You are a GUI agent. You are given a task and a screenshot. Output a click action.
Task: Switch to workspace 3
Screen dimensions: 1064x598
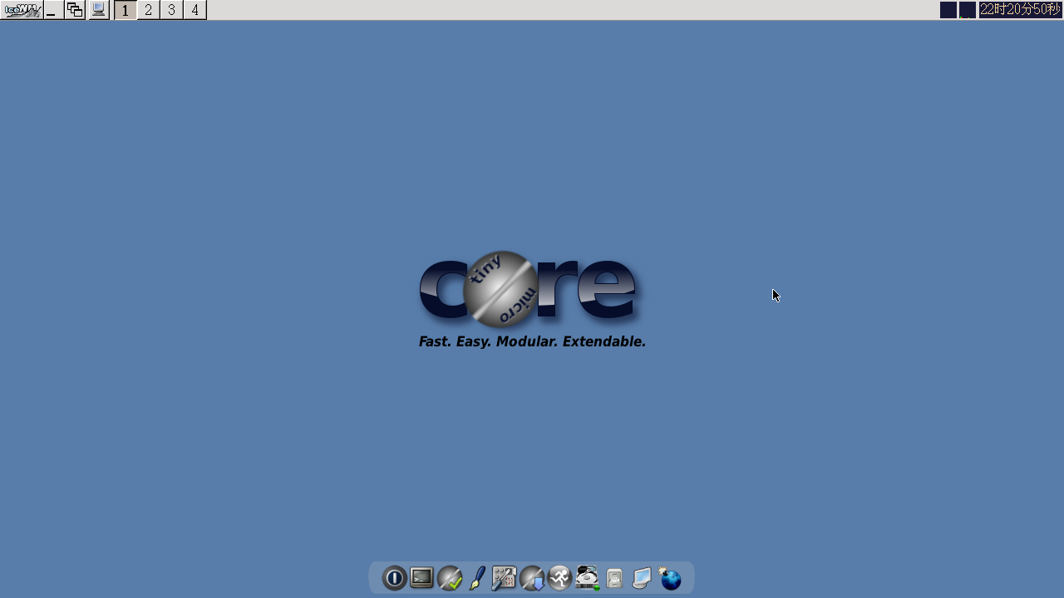[172, 10]
